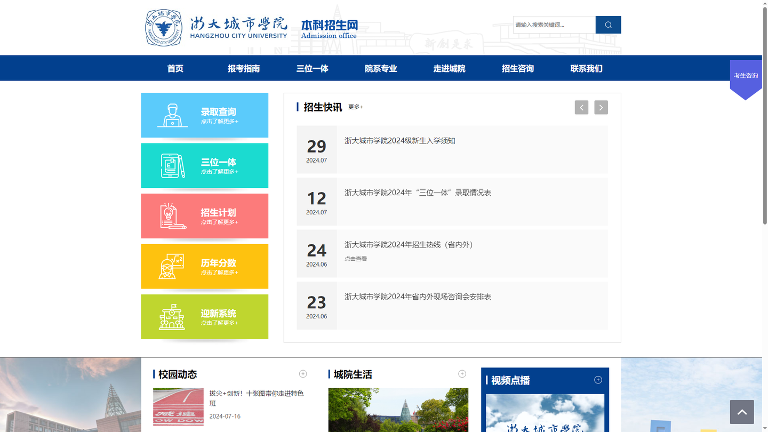
Task: Click the search magnifier button
Action: pos(608,25)
